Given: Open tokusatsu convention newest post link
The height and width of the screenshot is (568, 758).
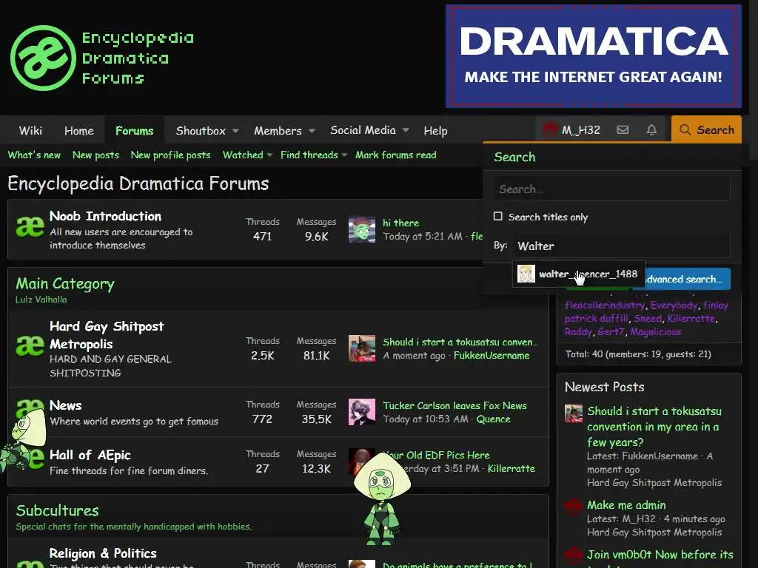Looking at the screenshot, I should [x=654, y=427].
